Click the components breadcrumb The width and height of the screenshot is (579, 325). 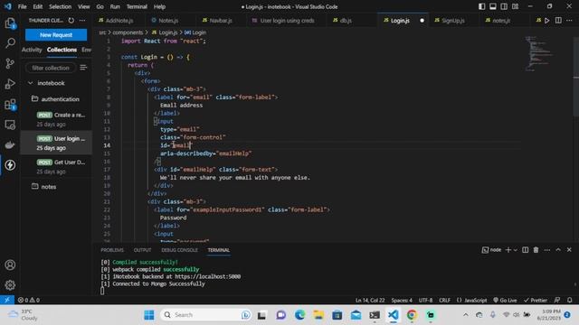[128, 32]
